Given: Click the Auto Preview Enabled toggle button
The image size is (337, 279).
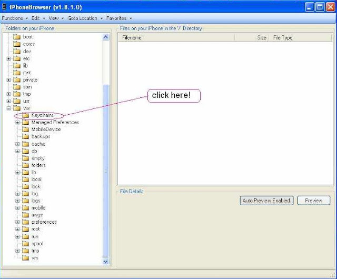Looking at the screenshot, I should click(266, 201).
